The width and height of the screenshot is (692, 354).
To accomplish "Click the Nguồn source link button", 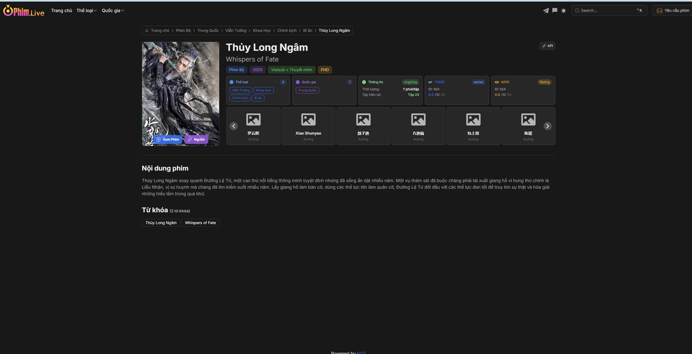I will 196,140.
